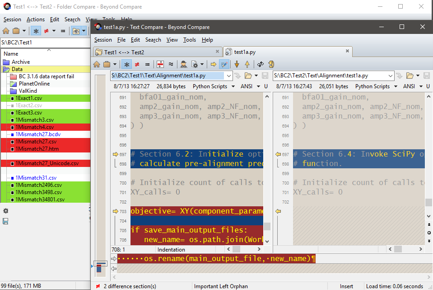Select the 1Mismatch4.csv file in list

tap(34, 127)
